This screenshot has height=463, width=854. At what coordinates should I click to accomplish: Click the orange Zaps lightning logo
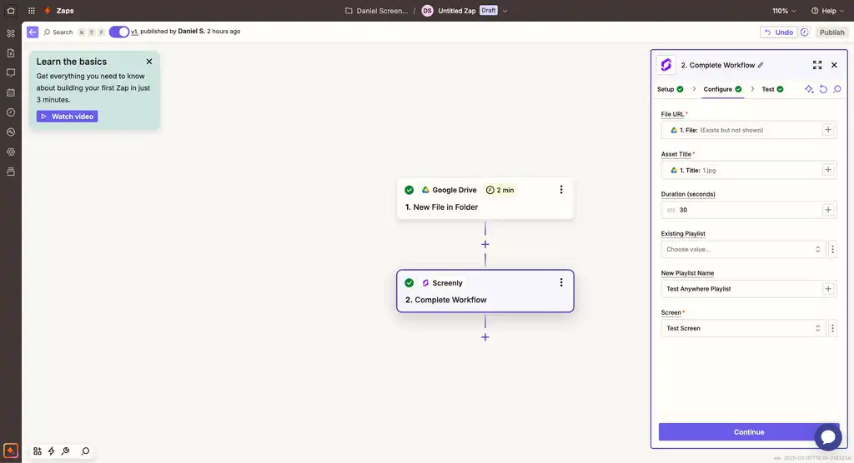(48, 10)
